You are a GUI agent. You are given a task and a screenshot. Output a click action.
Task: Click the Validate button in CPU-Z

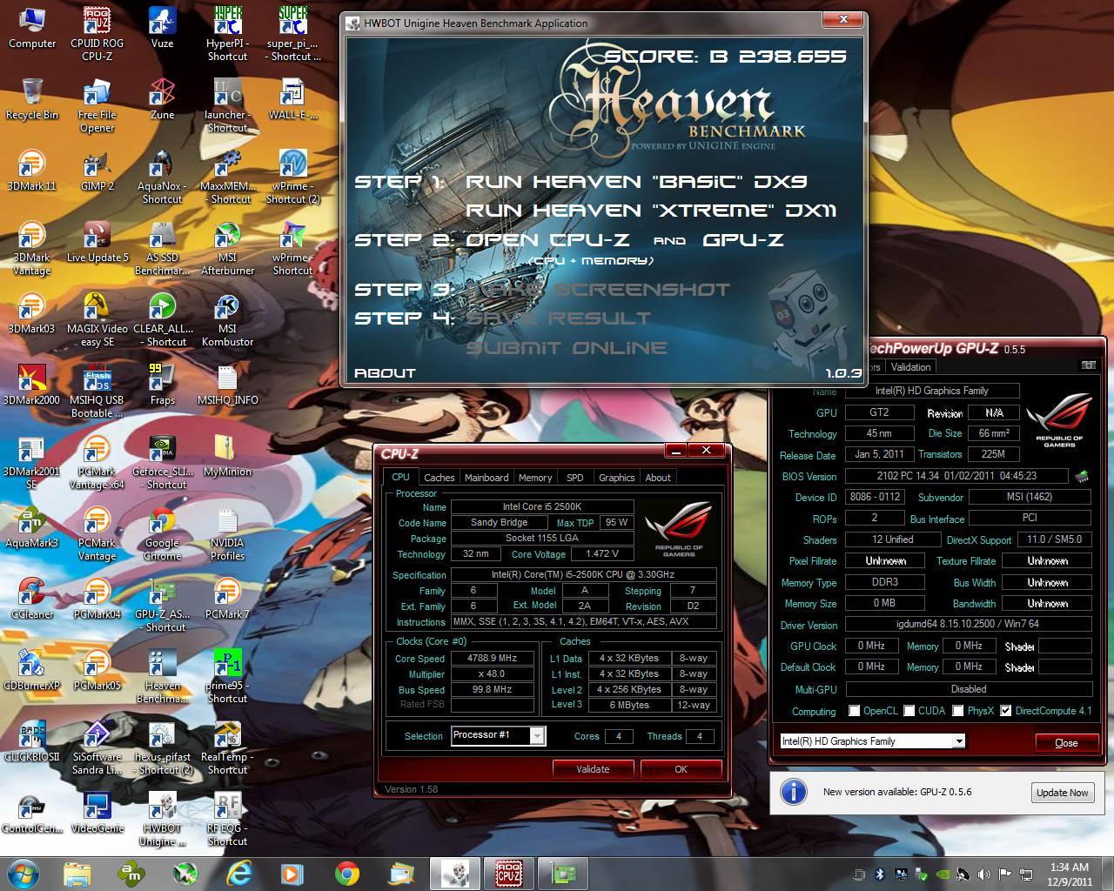(x=593, y=769)
